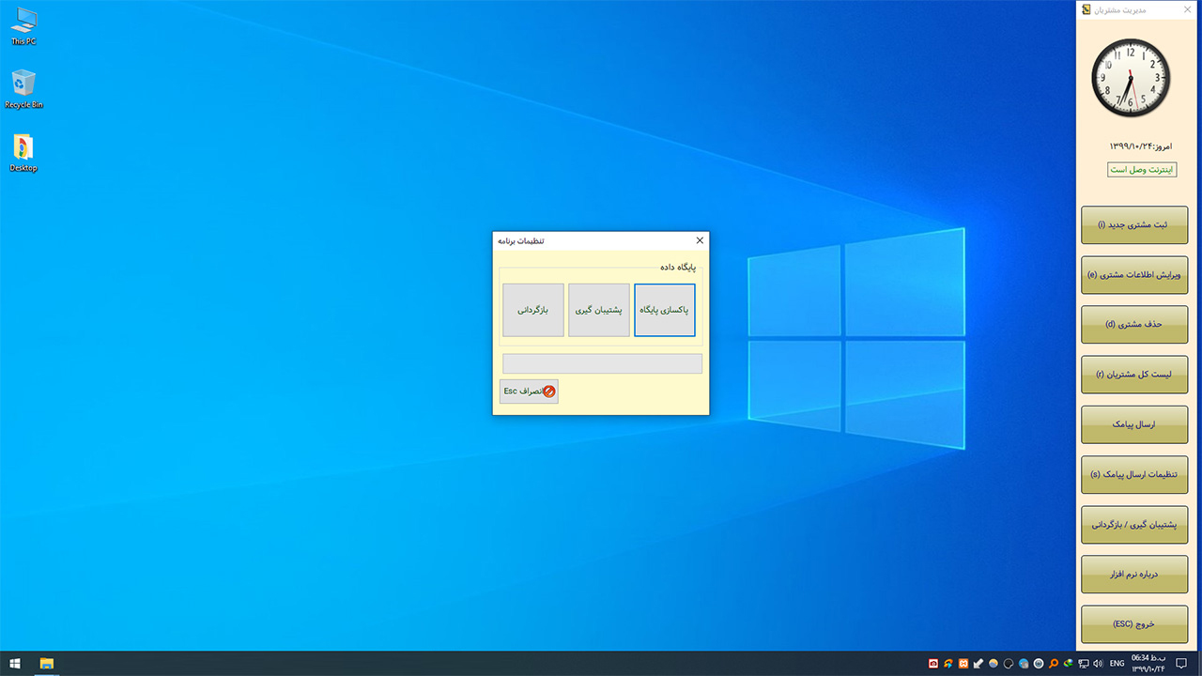Open the notification Action Center icon
The height and width of the screenshot is (676, 1202).
tap(1181, 664)
